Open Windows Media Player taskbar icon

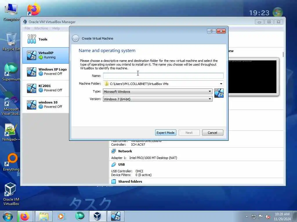[x=61, y=216]
